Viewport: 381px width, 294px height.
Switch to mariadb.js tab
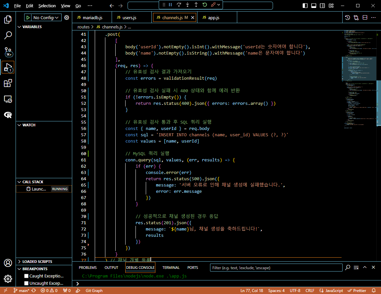click(x=92, y=18)
